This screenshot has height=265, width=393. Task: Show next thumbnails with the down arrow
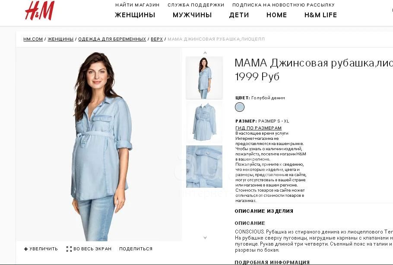205,238
